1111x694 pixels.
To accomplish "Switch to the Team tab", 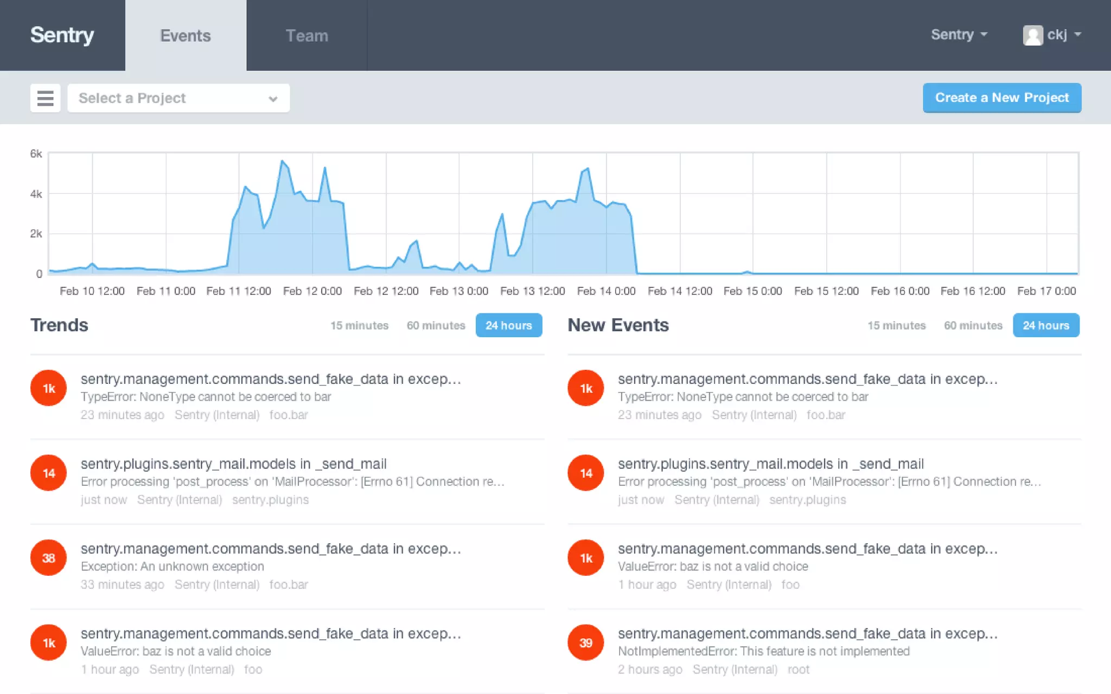I will pyautogui.click(x=307, y=36).
